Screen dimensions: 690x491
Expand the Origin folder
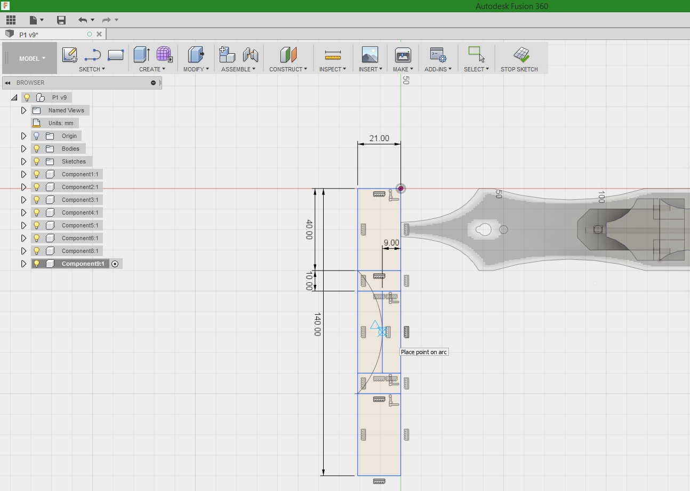pyautogui.click(x=23, y=136)
